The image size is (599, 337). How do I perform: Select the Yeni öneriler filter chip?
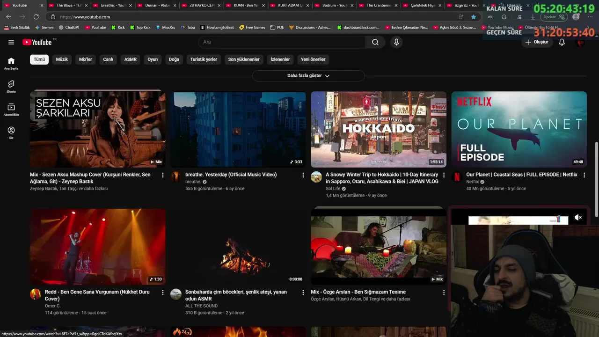(313, 59)
